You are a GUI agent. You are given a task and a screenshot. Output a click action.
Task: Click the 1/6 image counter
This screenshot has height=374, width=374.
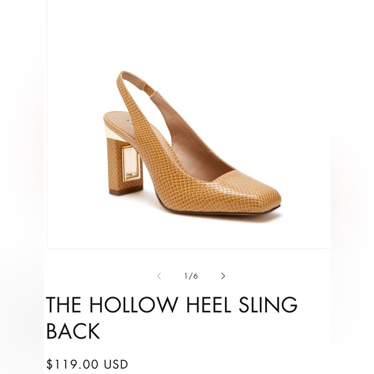(191, 276)
